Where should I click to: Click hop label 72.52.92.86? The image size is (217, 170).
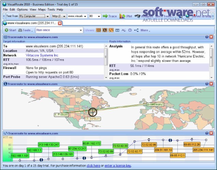pos(149,145)
